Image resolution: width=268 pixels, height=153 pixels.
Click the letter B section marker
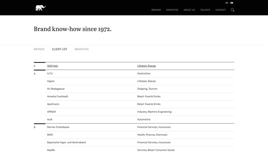pyautogui.click(x=34, y=127)
